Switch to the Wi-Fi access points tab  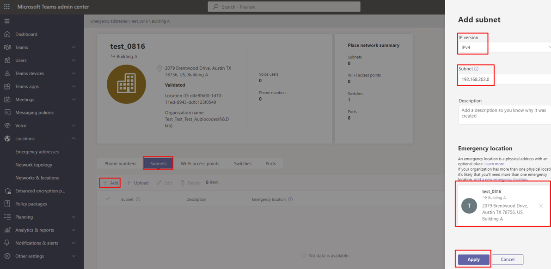[x=200, y=164]
